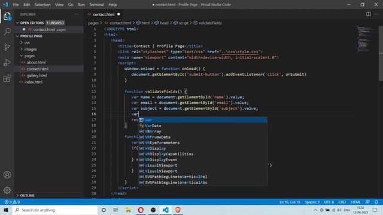
Task: Click the errors and warnings status indicator
Action: pyautogui.click(x=12, y=202)
